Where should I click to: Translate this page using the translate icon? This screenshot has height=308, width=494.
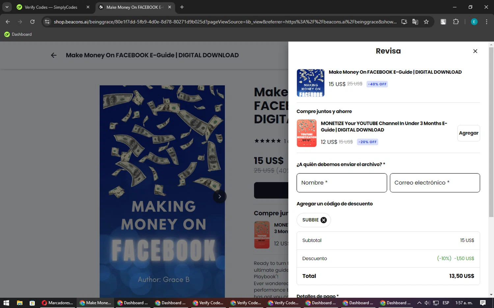pyautogui.click(x=415, y=22)
